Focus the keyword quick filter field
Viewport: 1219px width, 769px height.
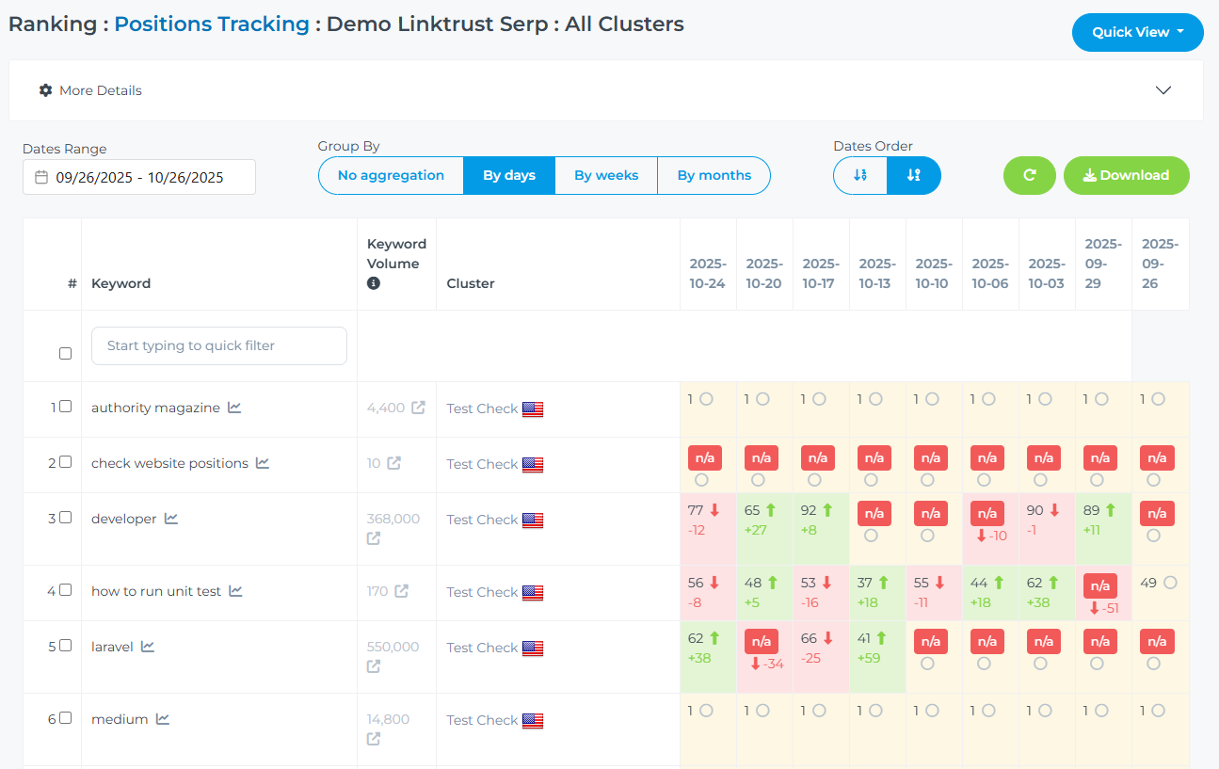pos(219,345)
